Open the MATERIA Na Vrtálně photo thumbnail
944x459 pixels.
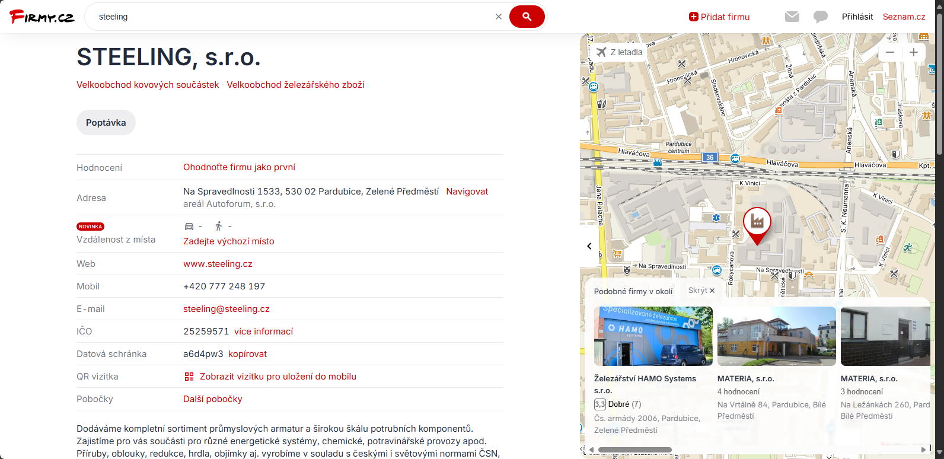point(777,336)
